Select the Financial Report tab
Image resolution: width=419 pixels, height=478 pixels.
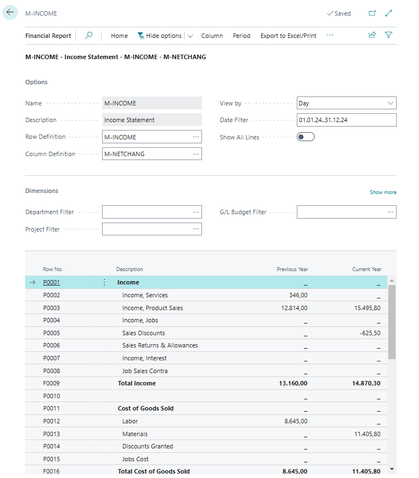48,36
